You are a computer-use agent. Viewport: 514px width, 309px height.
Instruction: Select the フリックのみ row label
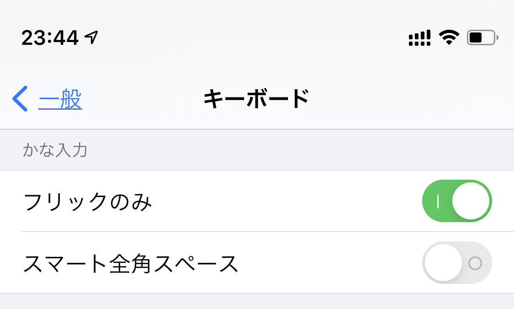88,202
